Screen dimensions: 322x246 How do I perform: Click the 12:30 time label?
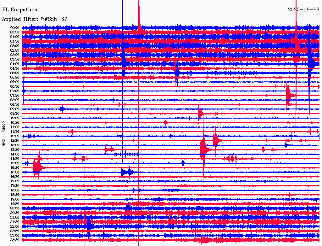(15, 141)
